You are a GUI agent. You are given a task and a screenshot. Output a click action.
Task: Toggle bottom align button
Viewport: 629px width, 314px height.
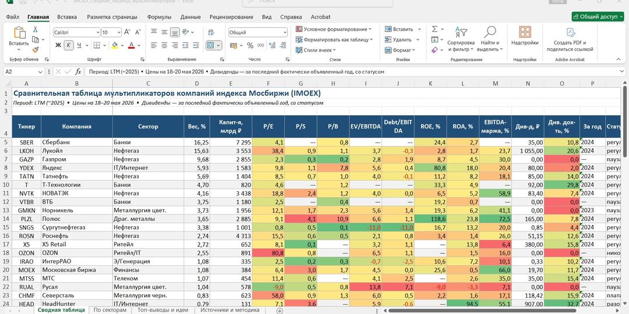pos(175,32)
